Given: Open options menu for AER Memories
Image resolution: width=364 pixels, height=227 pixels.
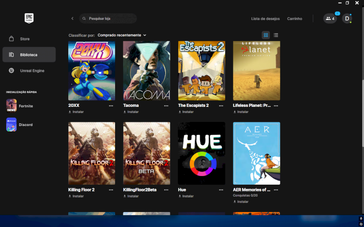Looking at the screenshot, I should pos(276,190).
